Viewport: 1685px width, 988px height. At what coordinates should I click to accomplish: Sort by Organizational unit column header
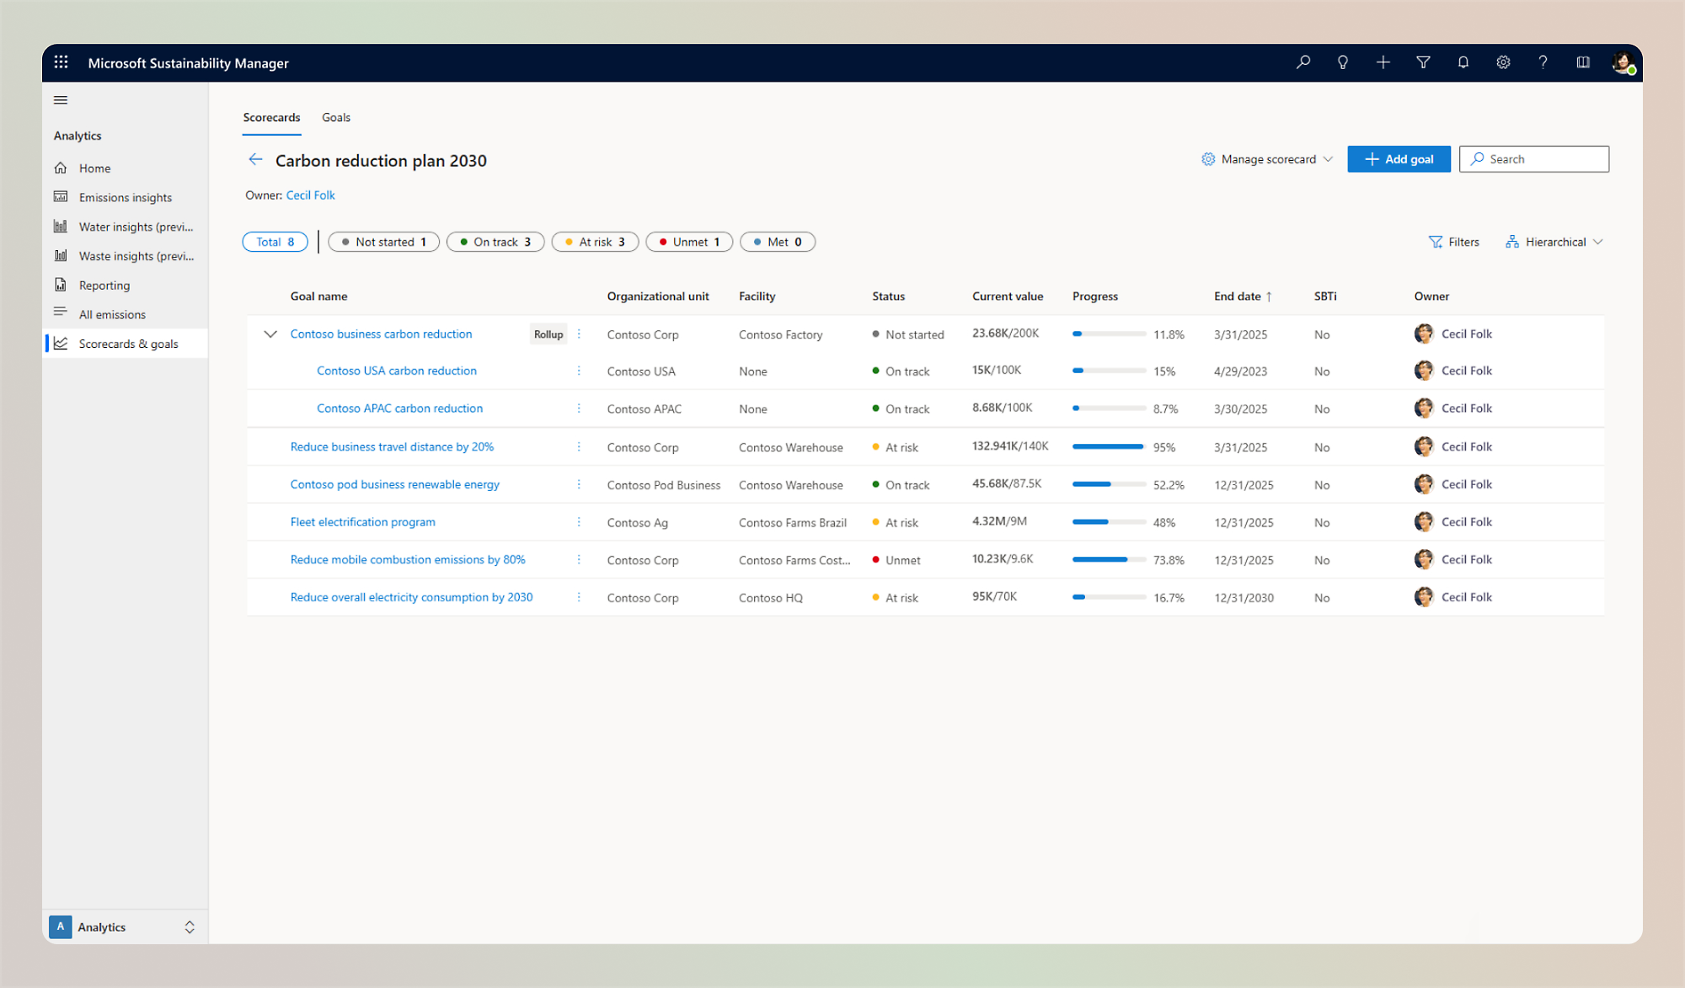coord(658,296)
